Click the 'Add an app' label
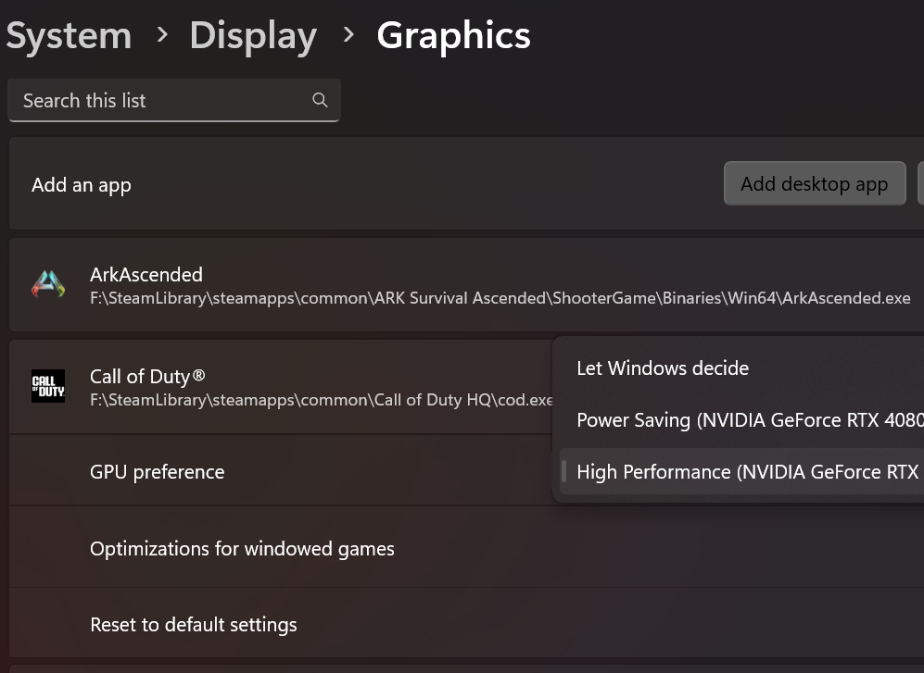Viewport: 924px width, 673px height. coord(82,185)
